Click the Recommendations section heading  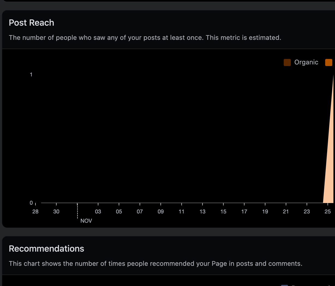click(46, 249)
